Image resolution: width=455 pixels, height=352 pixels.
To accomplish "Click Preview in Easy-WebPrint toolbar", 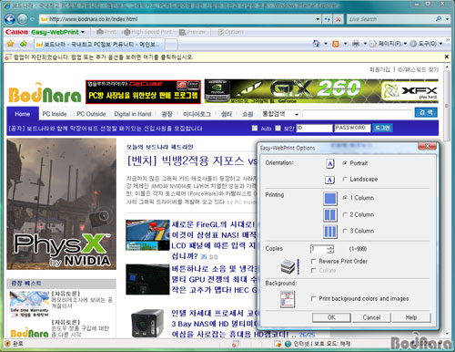I will (192, 32).
